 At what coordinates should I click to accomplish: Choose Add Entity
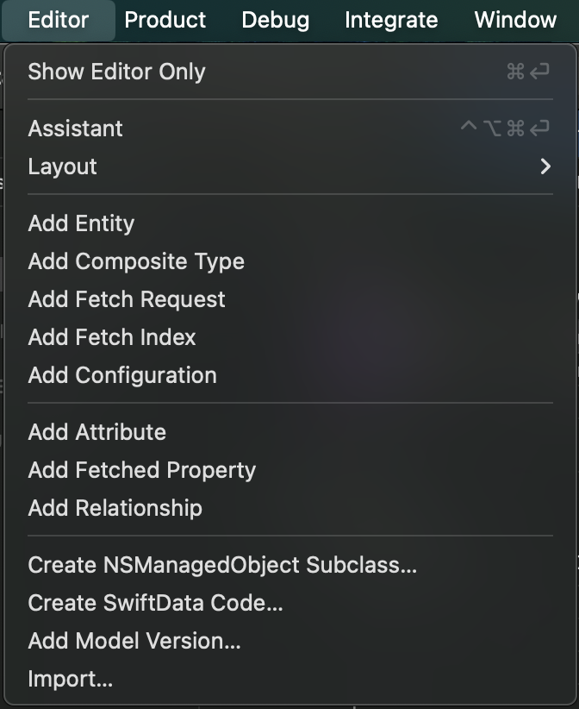[290, 223]
